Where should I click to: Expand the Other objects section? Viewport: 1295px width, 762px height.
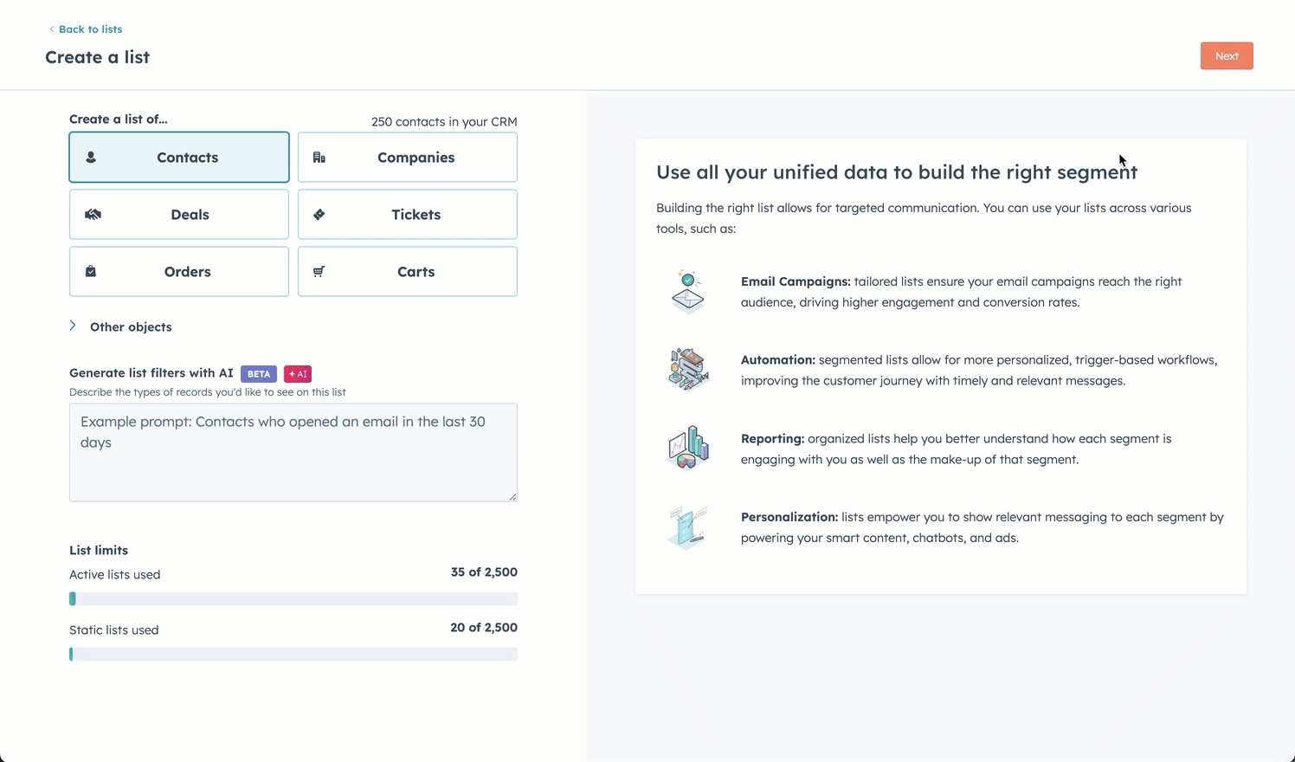click(73, 326)
